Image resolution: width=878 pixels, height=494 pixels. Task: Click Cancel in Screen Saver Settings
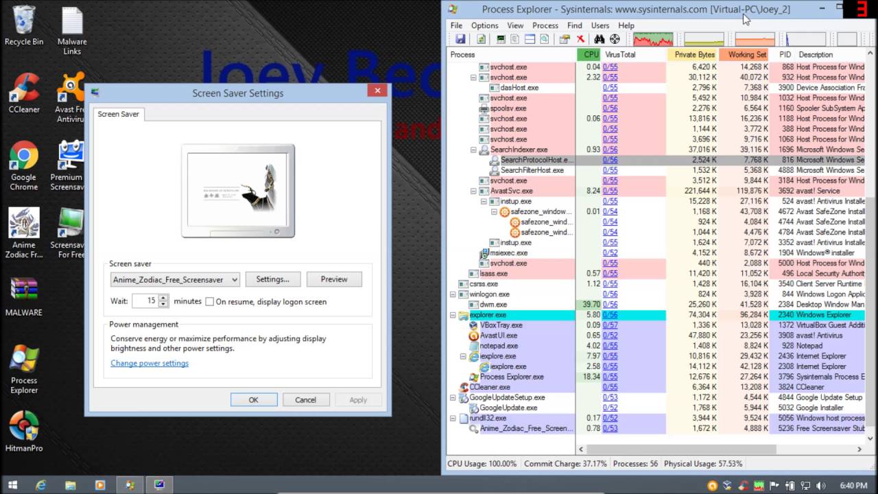pos(305,400)
